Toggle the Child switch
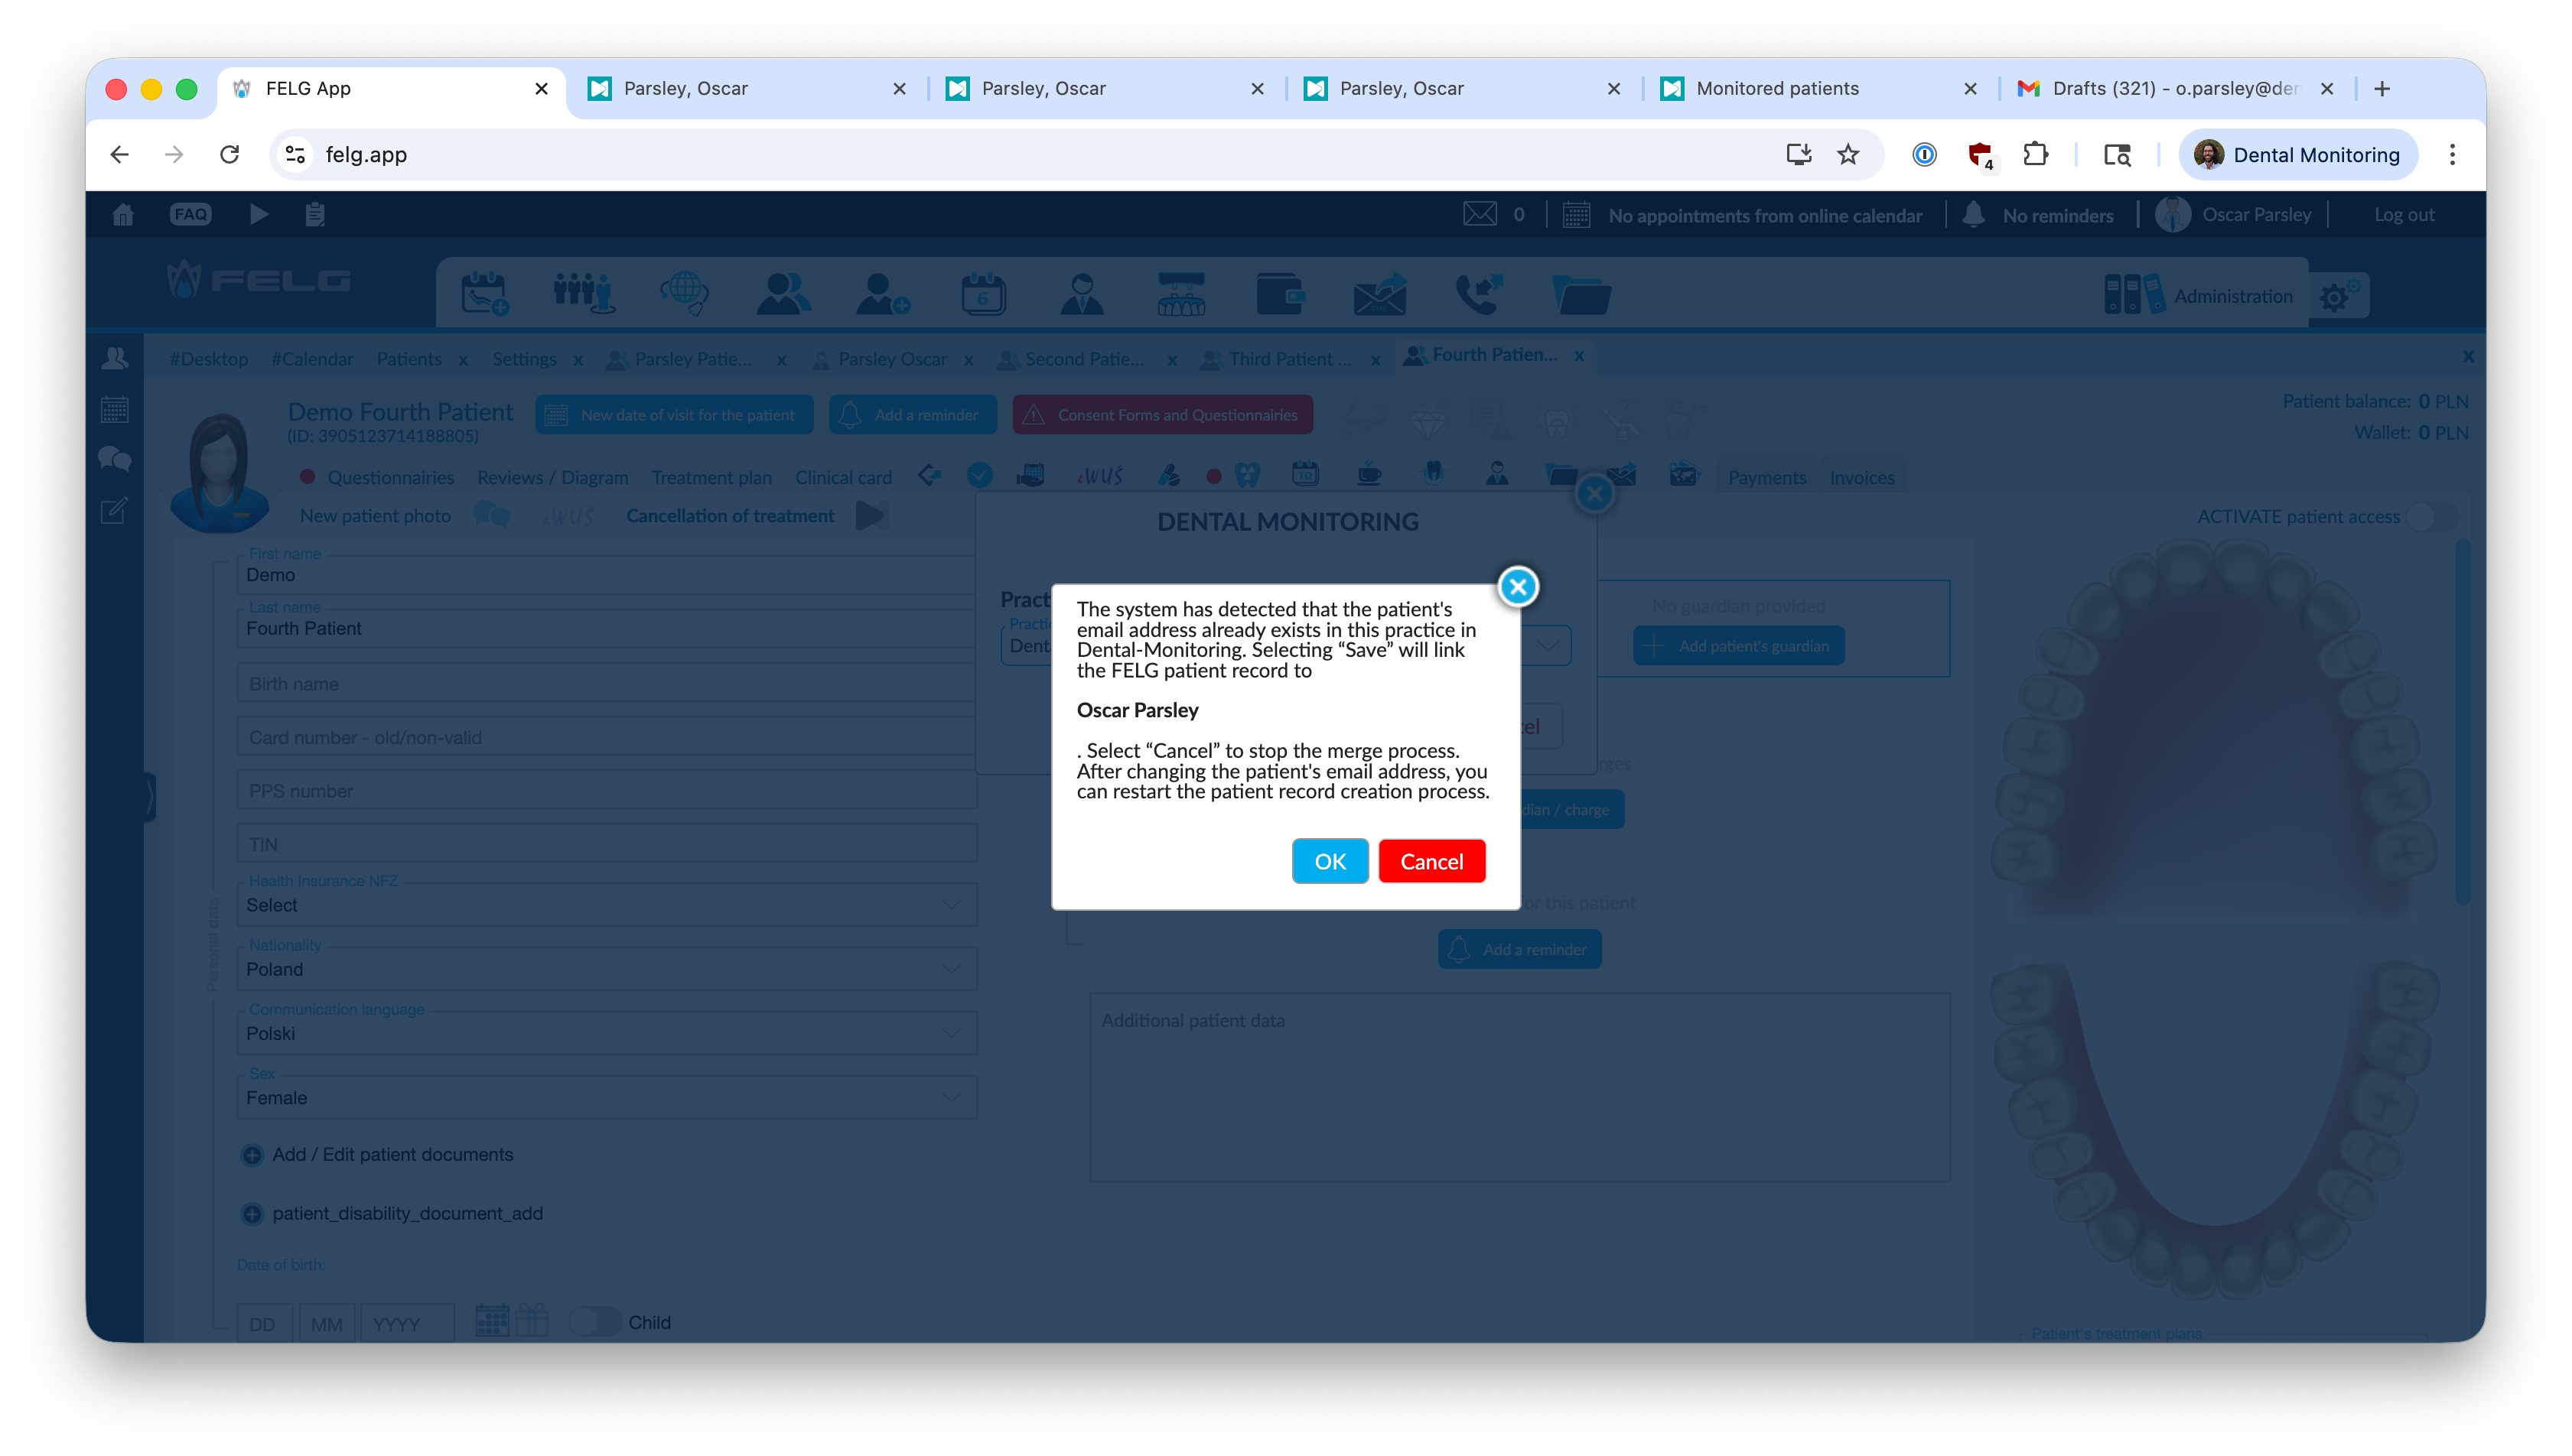Screen dimensions: 2572x1456 [x=595, y=1322]
